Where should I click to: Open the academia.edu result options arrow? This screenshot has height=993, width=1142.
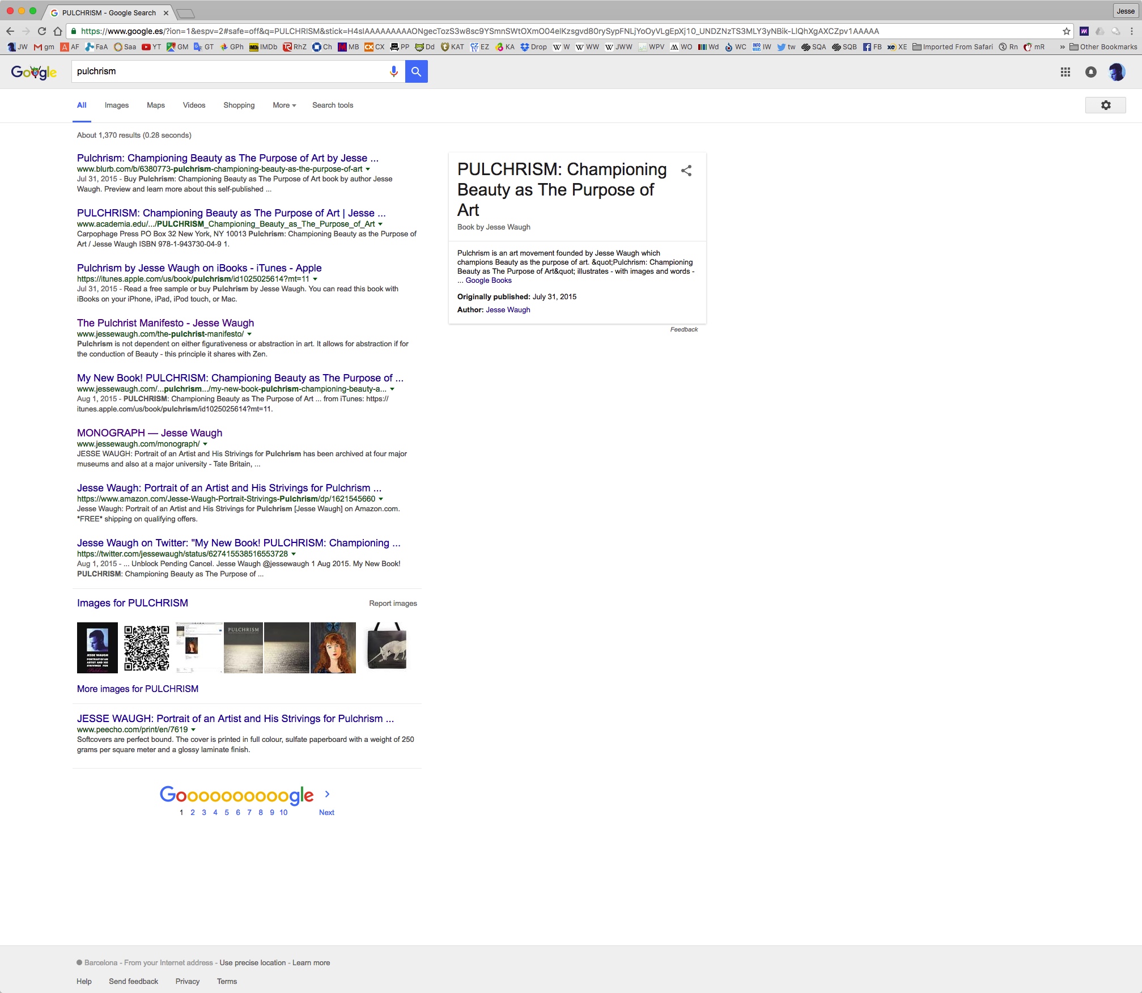coord(380,224)
